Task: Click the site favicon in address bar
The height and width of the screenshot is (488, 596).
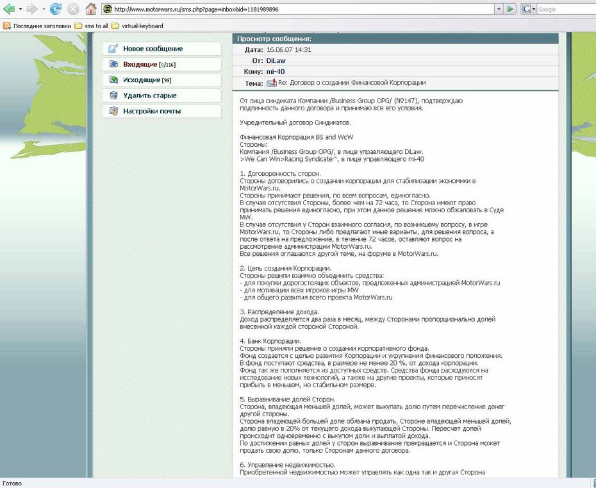Action: point(108,9)
